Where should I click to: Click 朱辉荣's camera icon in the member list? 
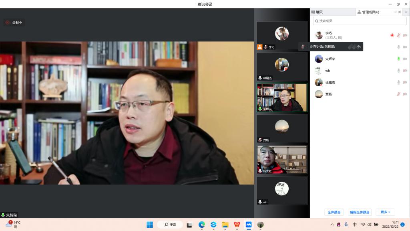coord(405,59)
